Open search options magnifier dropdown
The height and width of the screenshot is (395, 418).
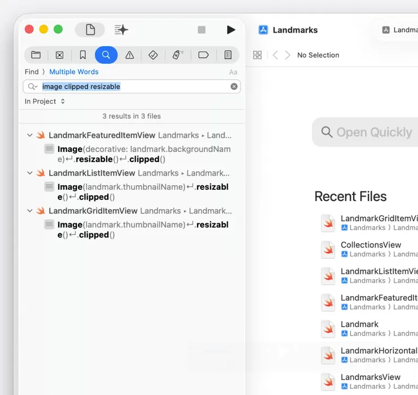[33, 86]
